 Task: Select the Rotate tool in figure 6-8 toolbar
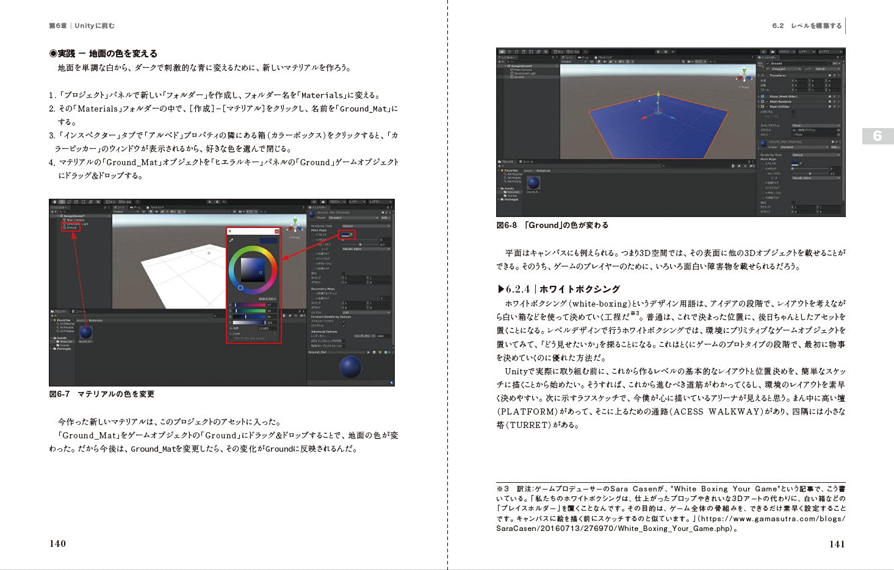click(x=516, y=52)
